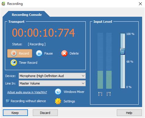The width and height of the screenshot is (145, 118).
Task: Enable Recording without silence checkbox
Action: coord(8,101)
